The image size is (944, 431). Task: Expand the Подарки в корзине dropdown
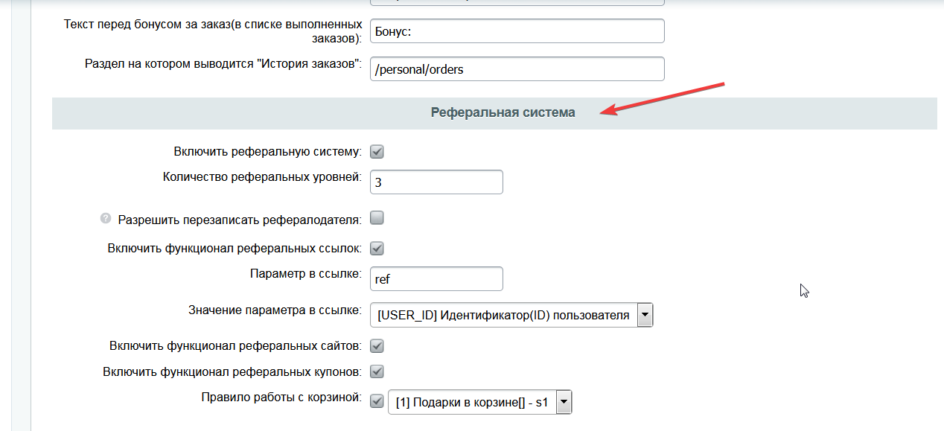tap(480, 403)
